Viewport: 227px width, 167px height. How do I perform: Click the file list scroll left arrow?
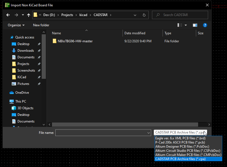coord(49,124)
